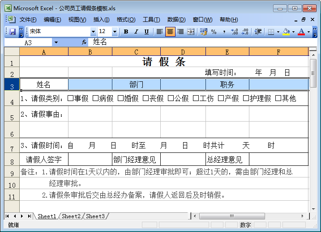Open the 插入(I) menu
The image size is (321, 232).
point(101,20)
